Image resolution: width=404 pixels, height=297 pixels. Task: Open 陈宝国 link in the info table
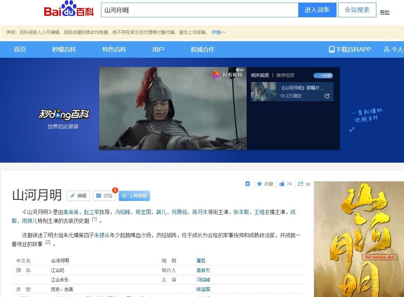point(203,289)
